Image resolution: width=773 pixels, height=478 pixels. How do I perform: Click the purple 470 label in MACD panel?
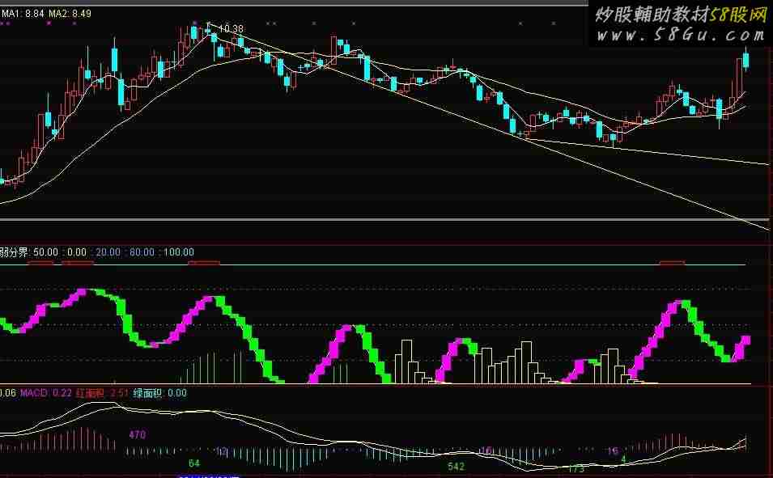(137, 435)
